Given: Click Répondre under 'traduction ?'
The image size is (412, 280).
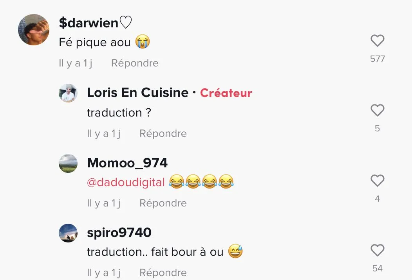Looking at the screenshot, I should [x=163, y=133].
